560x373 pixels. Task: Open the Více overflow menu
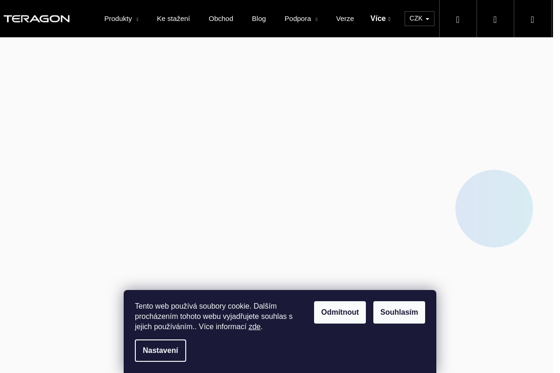click(x=380, y=19)
